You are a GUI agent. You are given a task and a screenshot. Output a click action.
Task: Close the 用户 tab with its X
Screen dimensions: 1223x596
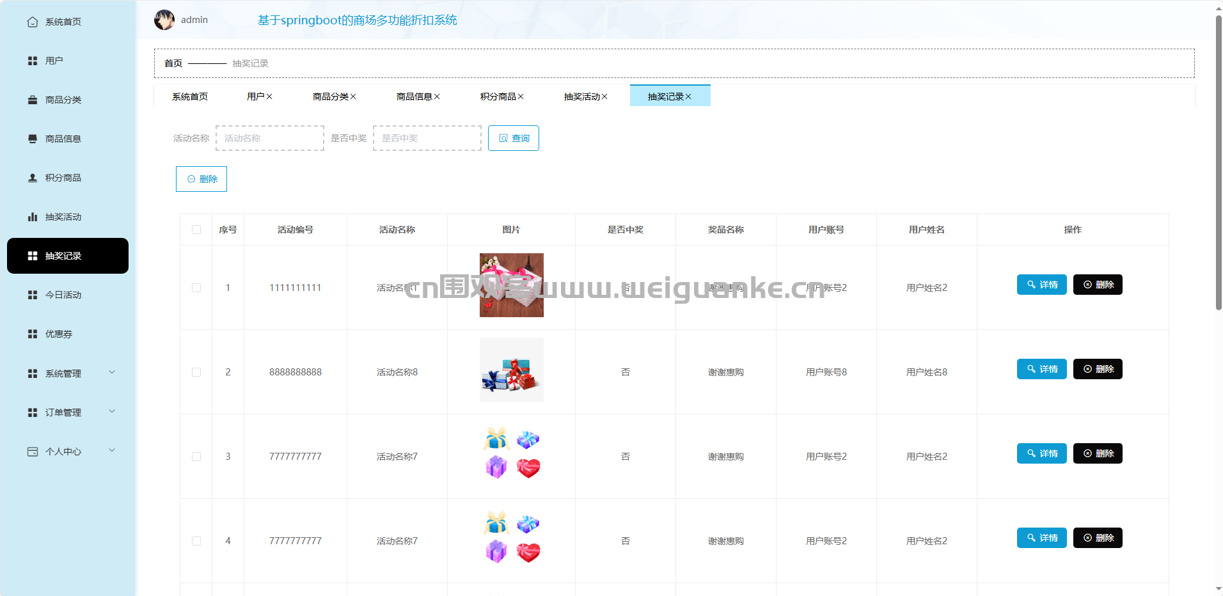269,97
